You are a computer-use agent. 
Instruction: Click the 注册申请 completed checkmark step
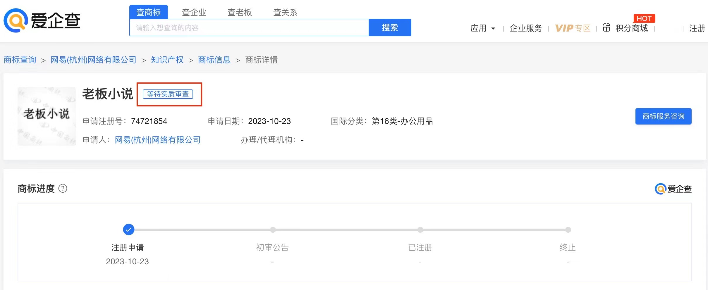pos(129,229)
